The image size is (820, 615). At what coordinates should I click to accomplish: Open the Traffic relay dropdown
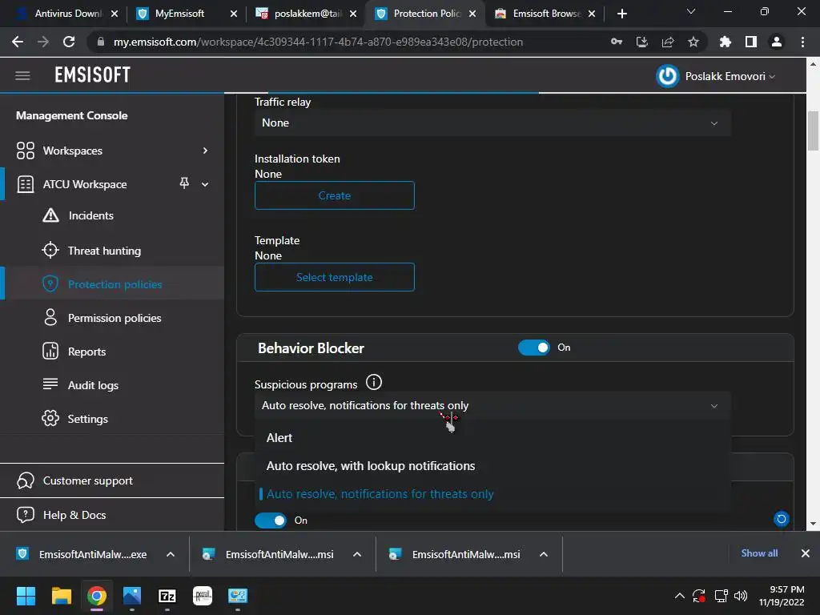tap(492, 123)
